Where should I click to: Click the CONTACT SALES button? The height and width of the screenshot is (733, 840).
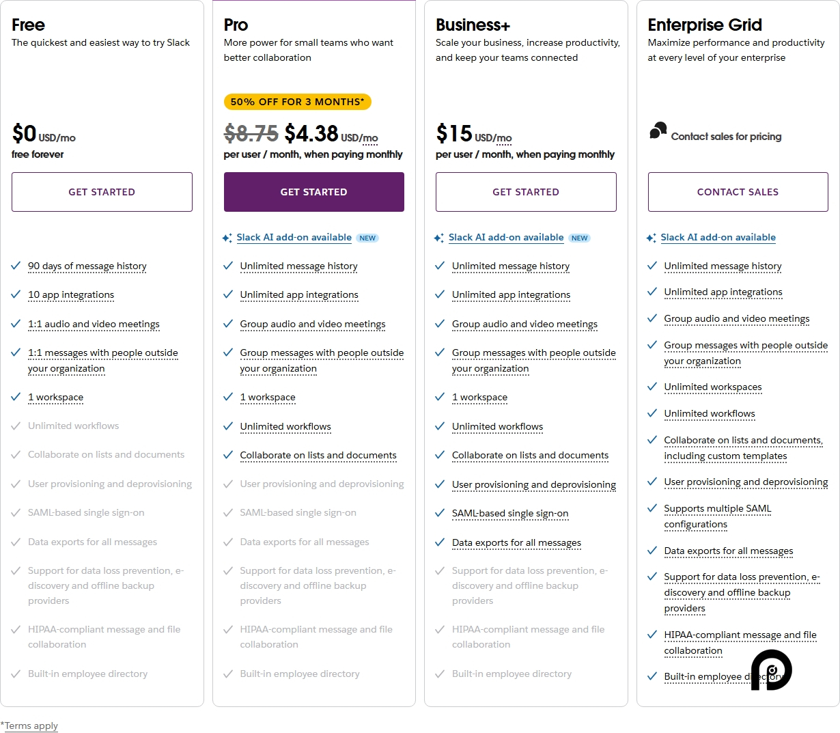(x=738, y=192)
